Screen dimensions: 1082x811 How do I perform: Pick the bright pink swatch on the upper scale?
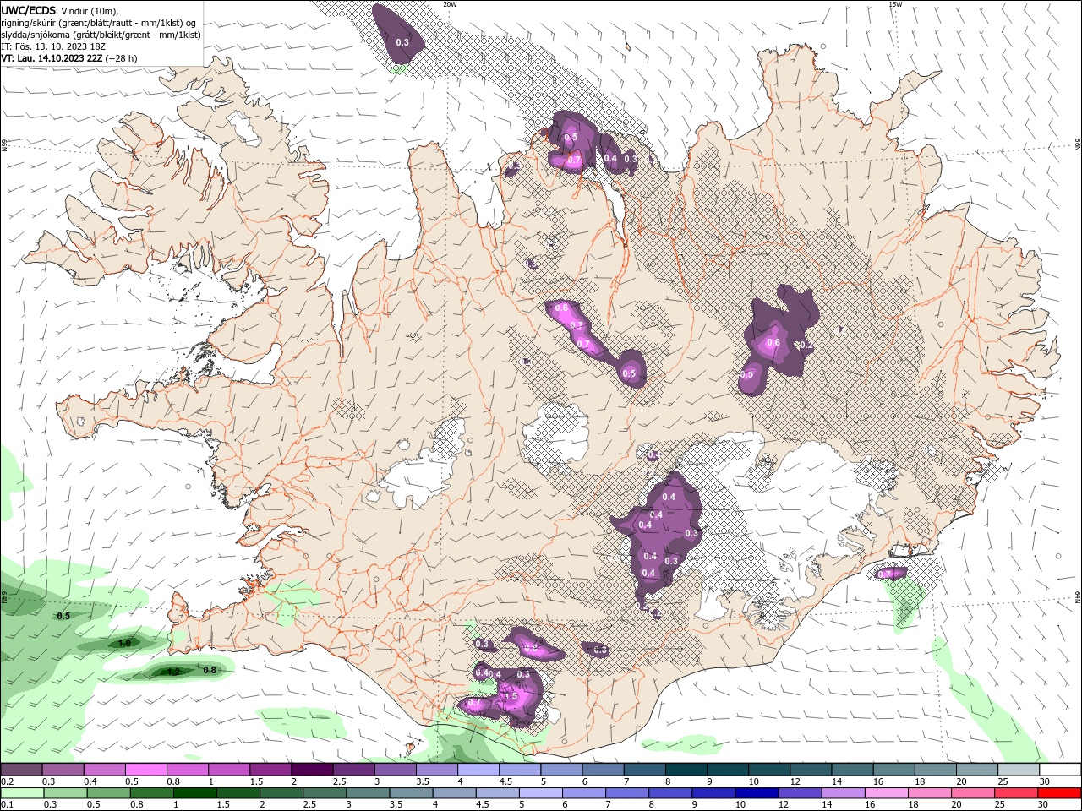click(x=146, y=770)
